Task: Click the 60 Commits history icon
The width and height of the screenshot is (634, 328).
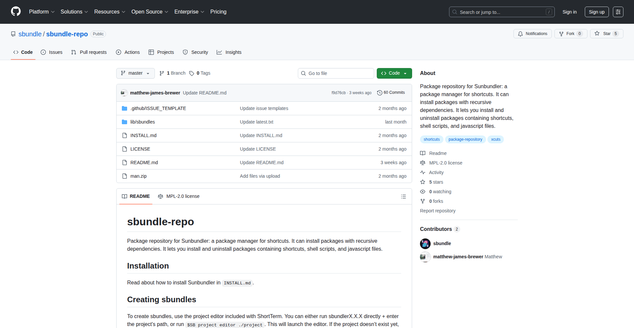Action: [380, 93]
